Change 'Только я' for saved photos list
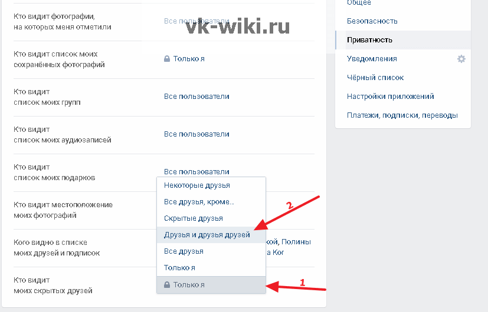 click(x=184, y=59)
